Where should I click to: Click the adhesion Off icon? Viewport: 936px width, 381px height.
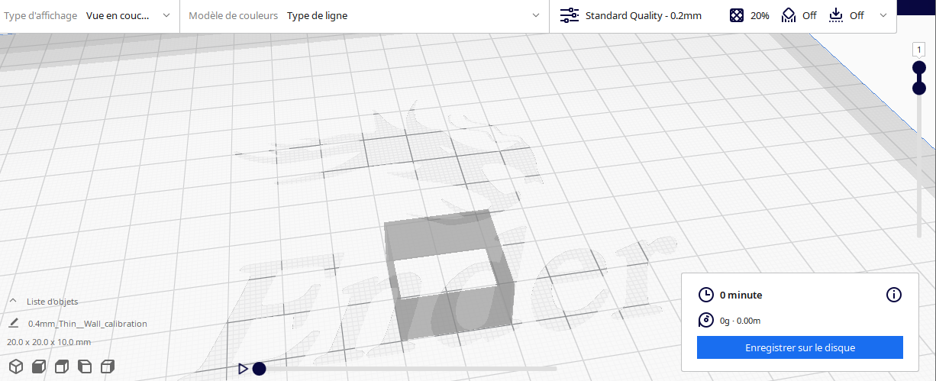836,15
